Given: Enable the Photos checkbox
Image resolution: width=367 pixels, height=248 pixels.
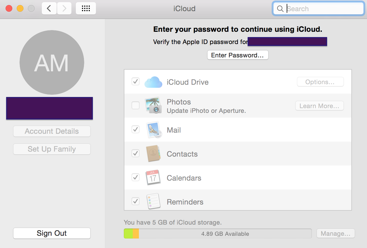Looking at the screenshot, I should pyautogui.click(x=136, y=105).
